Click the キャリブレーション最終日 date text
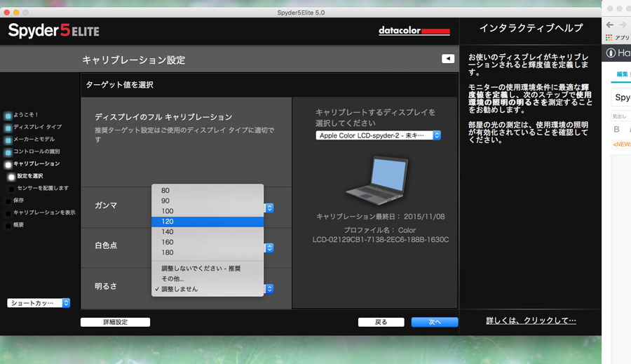This screenshot has width=631, height=364. tap(380, 217)
